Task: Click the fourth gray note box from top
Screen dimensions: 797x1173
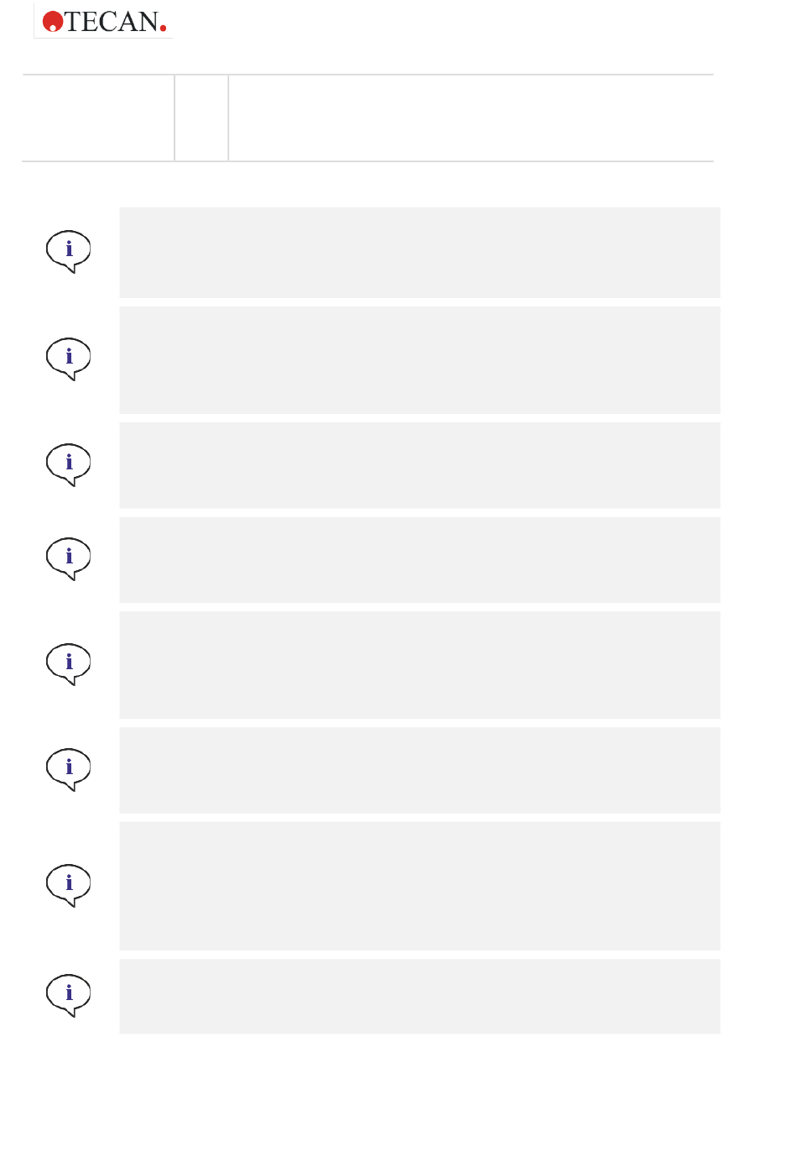Action: pyautogui.click(x=419, y=560)
